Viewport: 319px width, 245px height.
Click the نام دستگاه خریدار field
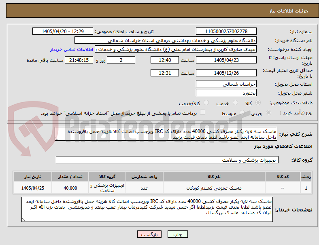coord(166,40)
